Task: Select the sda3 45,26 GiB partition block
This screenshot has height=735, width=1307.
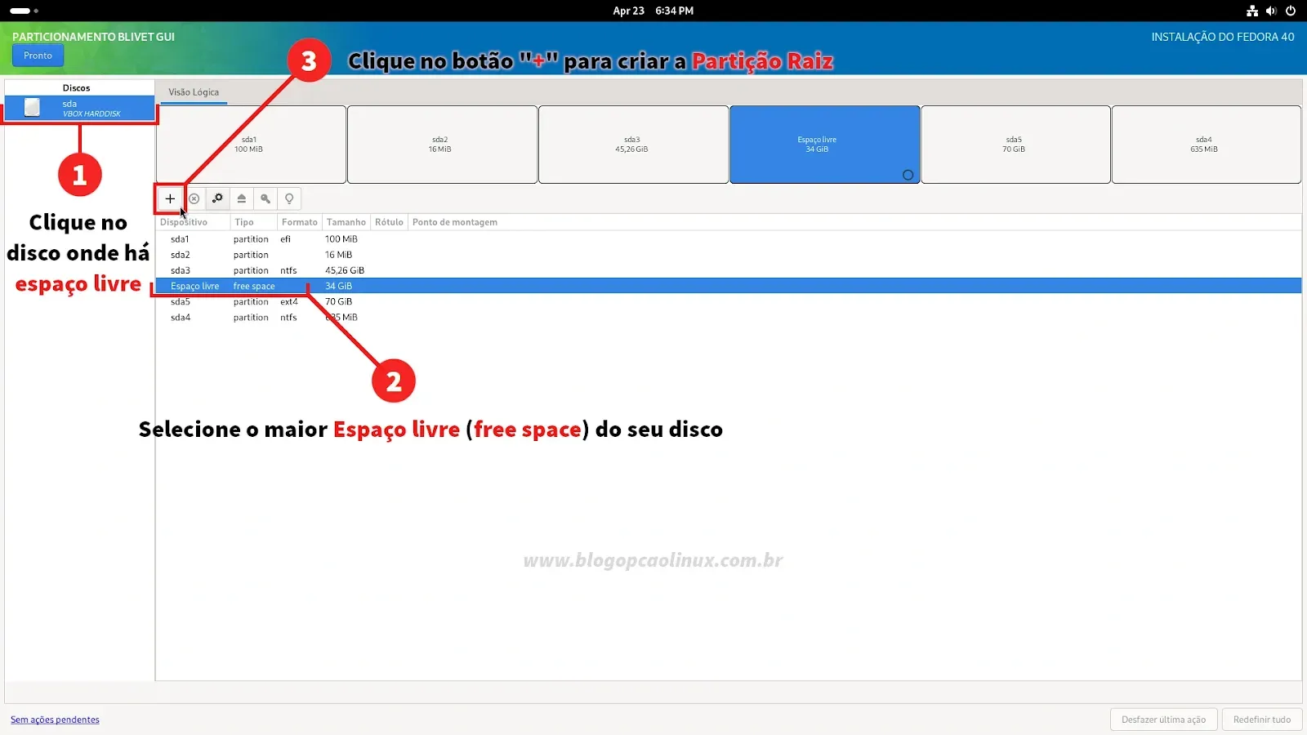Action: point(633,145)
